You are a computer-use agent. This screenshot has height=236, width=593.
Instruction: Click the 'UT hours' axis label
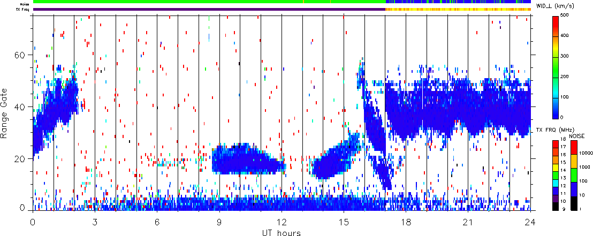(281, 232)
